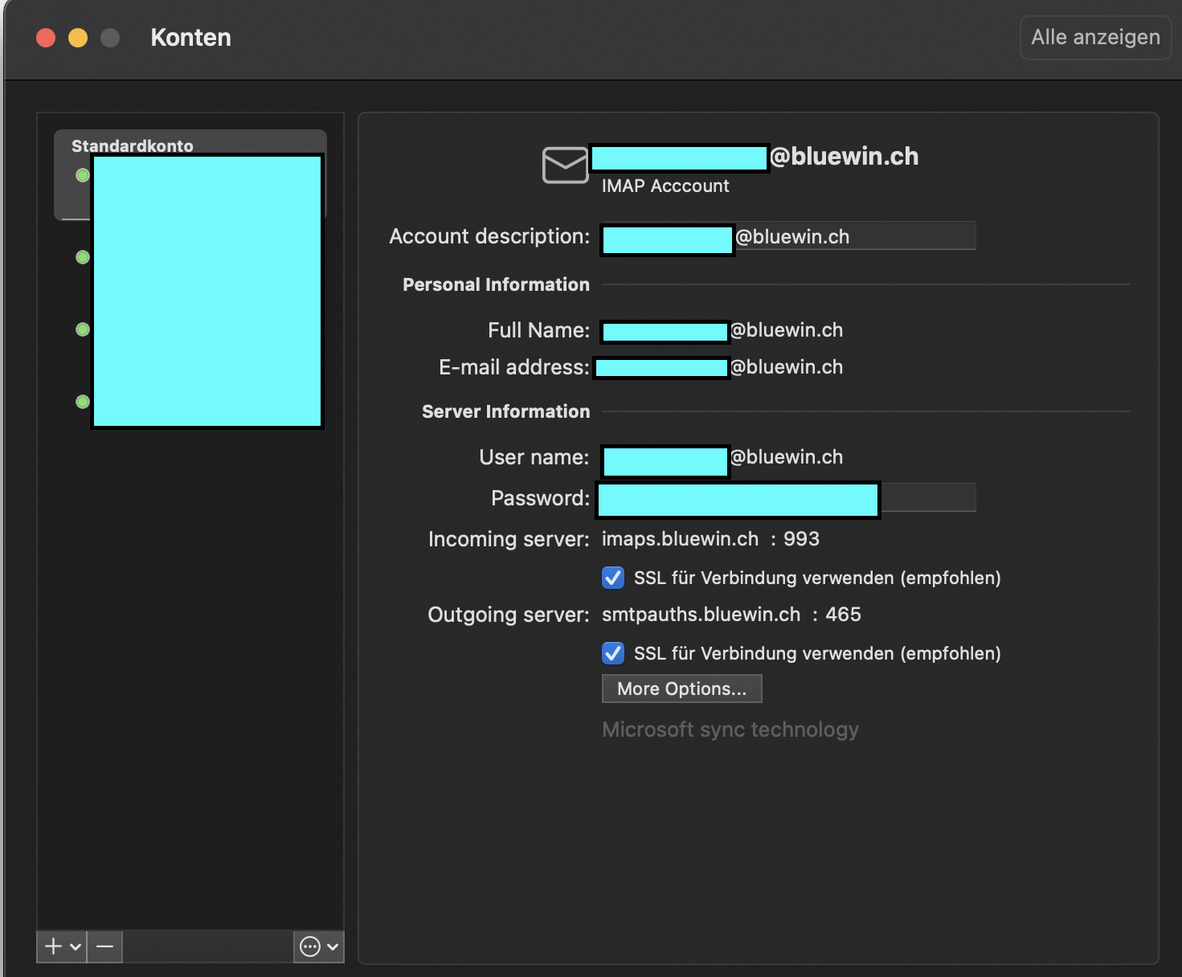Select the Standardkonto account's green status dot
This screenshot has height=977, width=1182.
pos(83,175)
